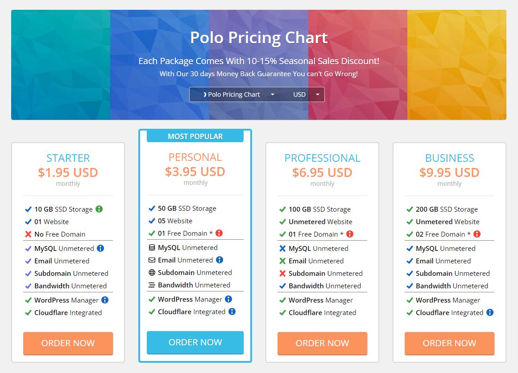518x373 pixels.
Task: Click globe icon beside Personal Subdomain Unmetered
Action: (x=152, y=272)
